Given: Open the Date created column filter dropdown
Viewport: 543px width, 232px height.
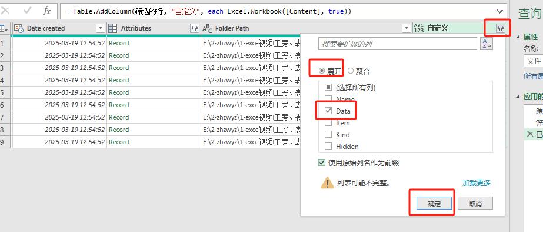Looking at the screenshot, I should click(101, 28).
